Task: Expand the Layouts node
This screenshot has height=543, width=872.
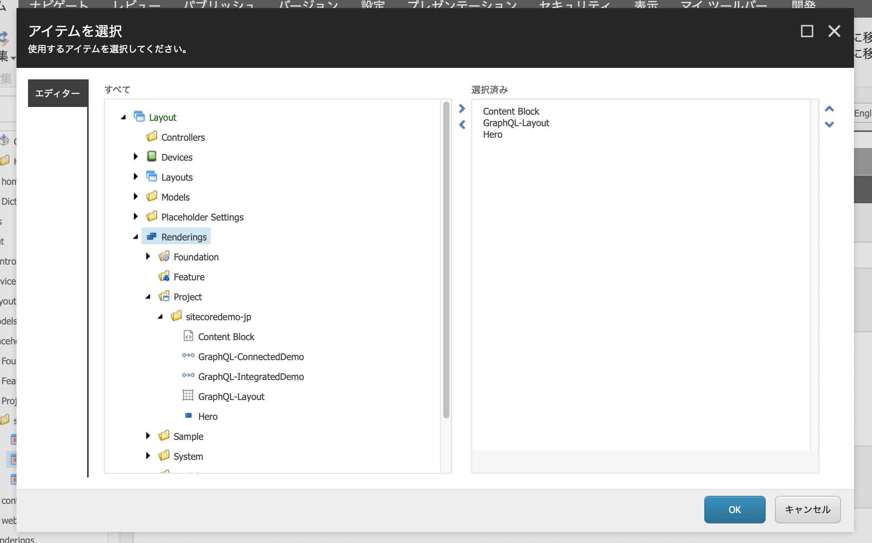Action: click(135, 176)
